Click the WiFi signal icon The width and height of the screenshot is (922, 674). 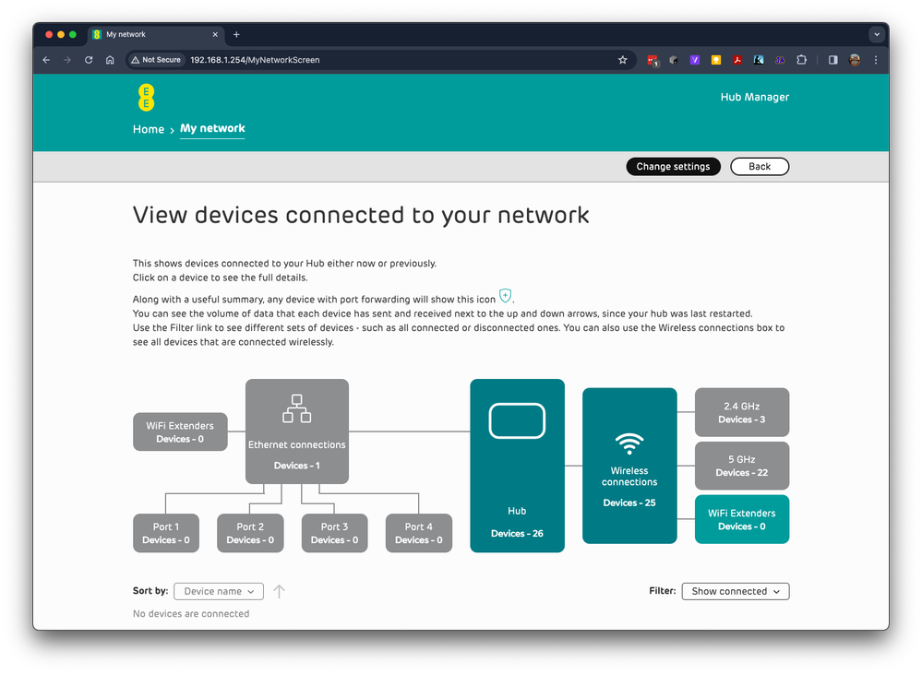click(x=629, y=443)
